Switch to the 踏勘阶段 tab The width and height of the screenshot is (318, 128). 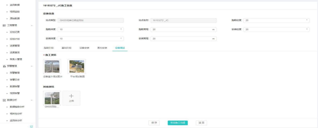tap(49, 48)
